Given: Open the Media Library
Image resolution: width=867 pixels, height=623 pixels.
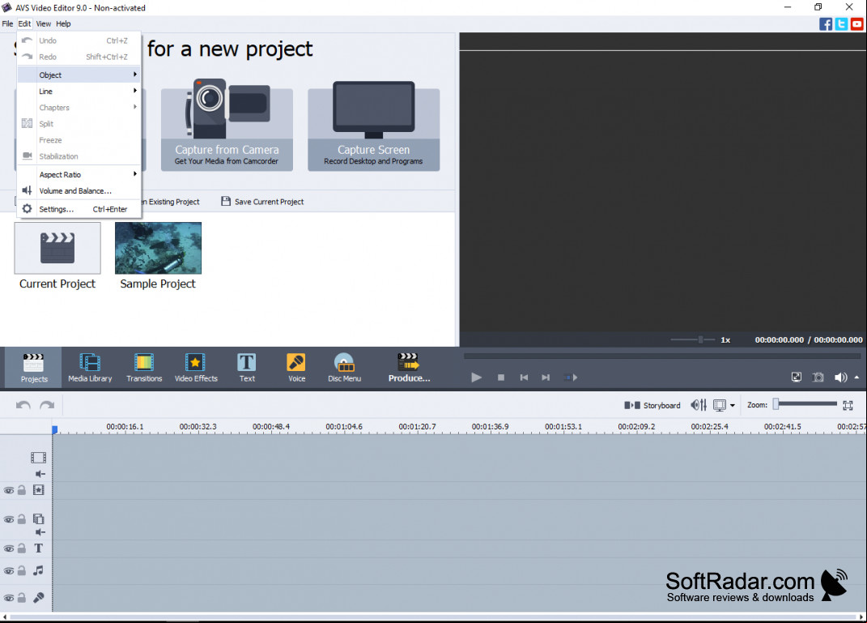Looking at the screenshot, I should tap(90, 367).
